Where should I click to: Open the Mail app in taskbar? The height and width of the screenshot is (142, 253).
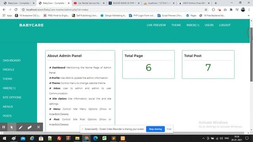[23, 138]
